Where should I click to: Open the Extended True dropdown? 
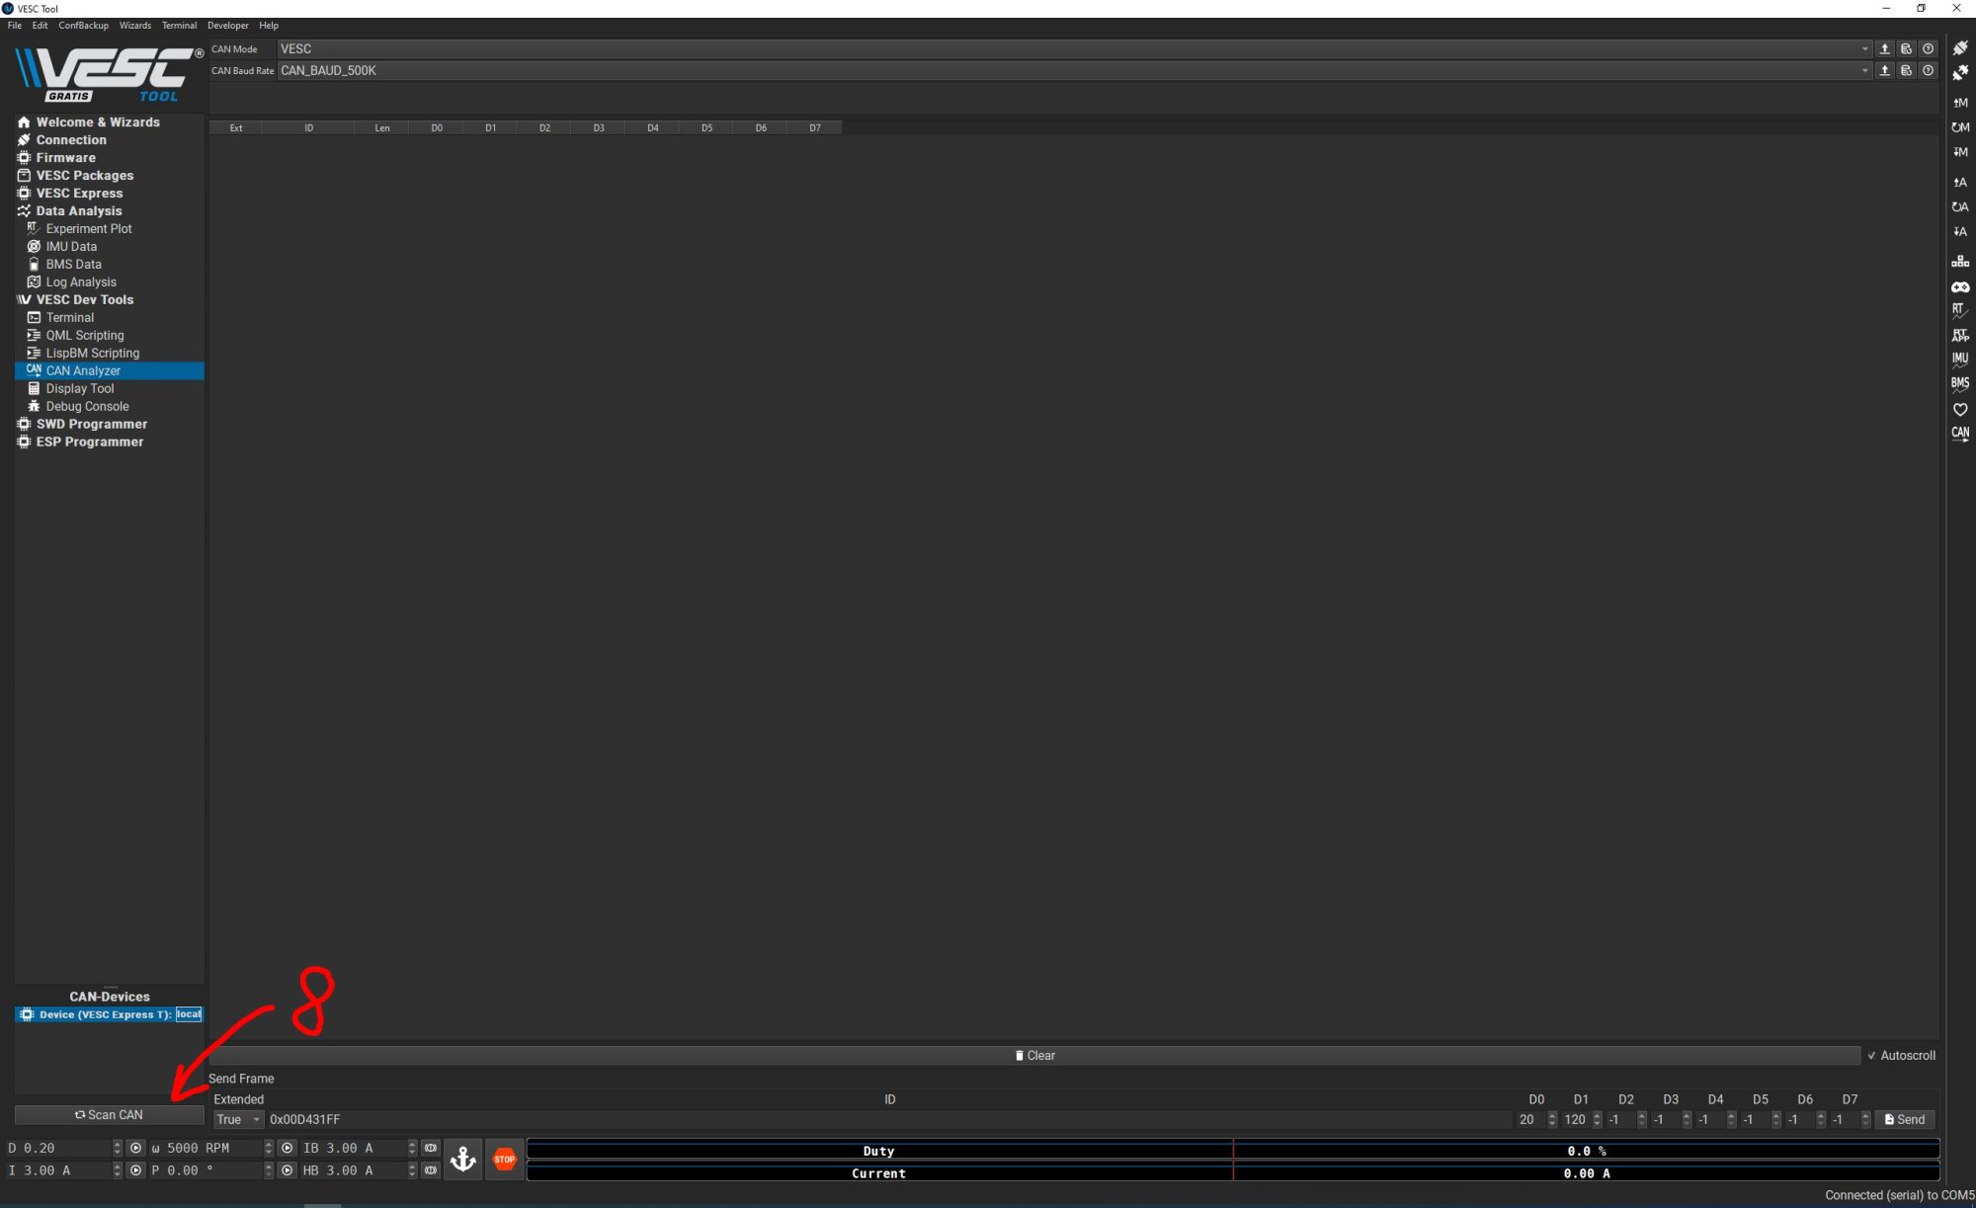click(238, 1119)
